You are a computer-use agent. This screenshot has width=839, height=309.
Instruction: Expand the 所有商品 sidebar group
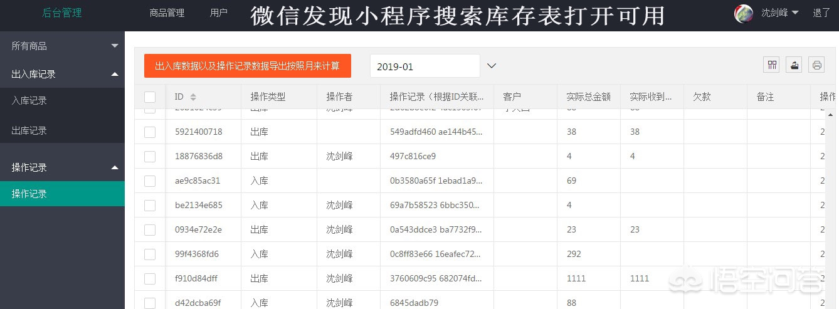pos(62,46)
